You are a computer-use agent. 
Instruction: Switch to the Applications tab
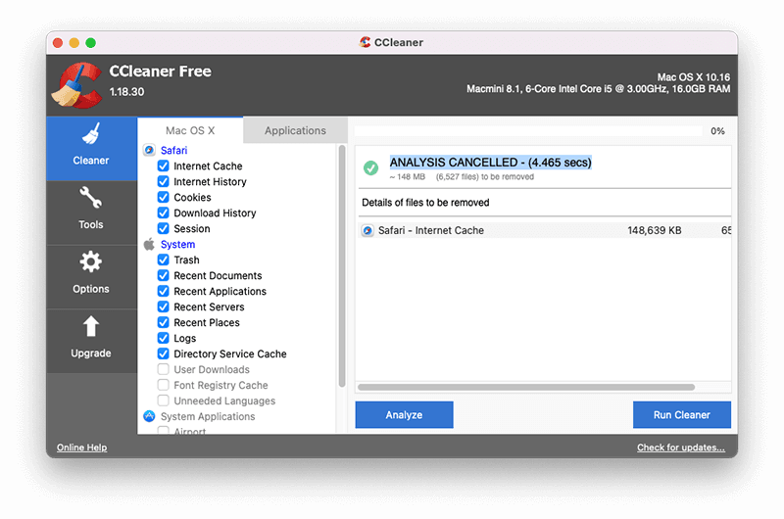coord(295,130)
